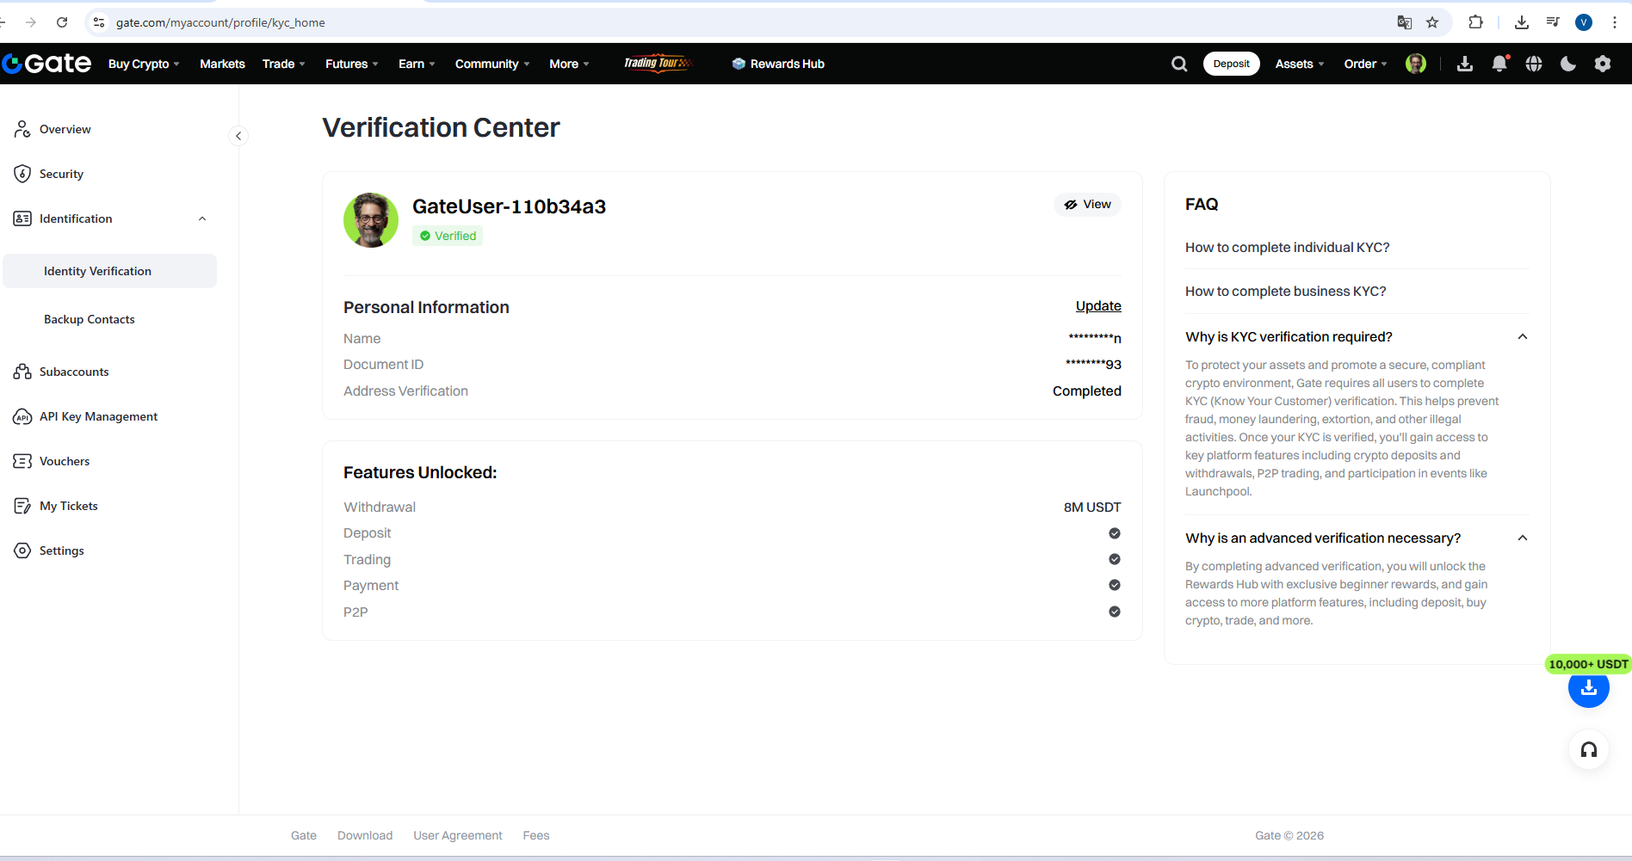The image size is (1632, 861).
Task: Open the search magnifier icon
Action: 1179,64
